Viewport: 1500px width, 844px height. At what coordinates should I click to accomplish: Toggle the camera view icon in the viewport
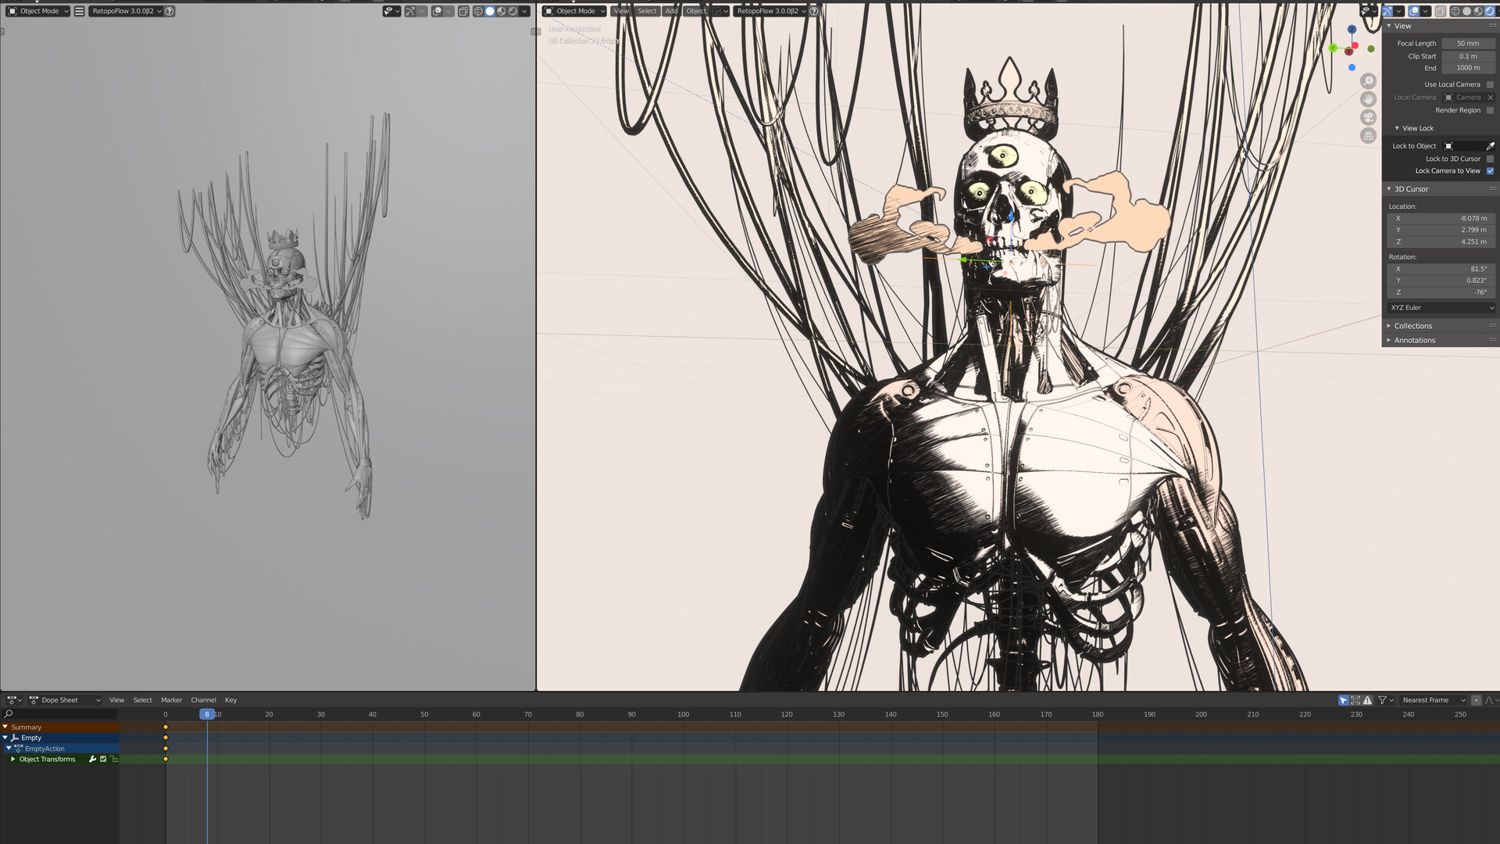(1368, 117)
